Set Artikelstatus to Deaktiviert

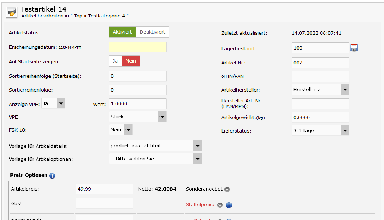pos(152,32)
